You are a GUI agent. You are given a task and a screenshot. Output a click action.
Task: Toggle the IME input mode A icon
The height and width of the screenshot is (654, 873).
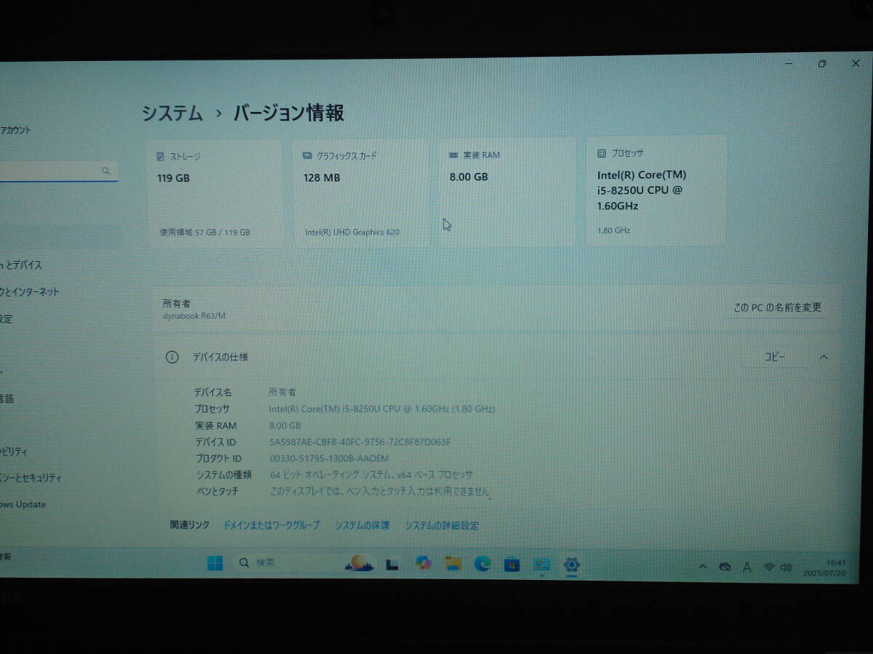click(746, 568)
